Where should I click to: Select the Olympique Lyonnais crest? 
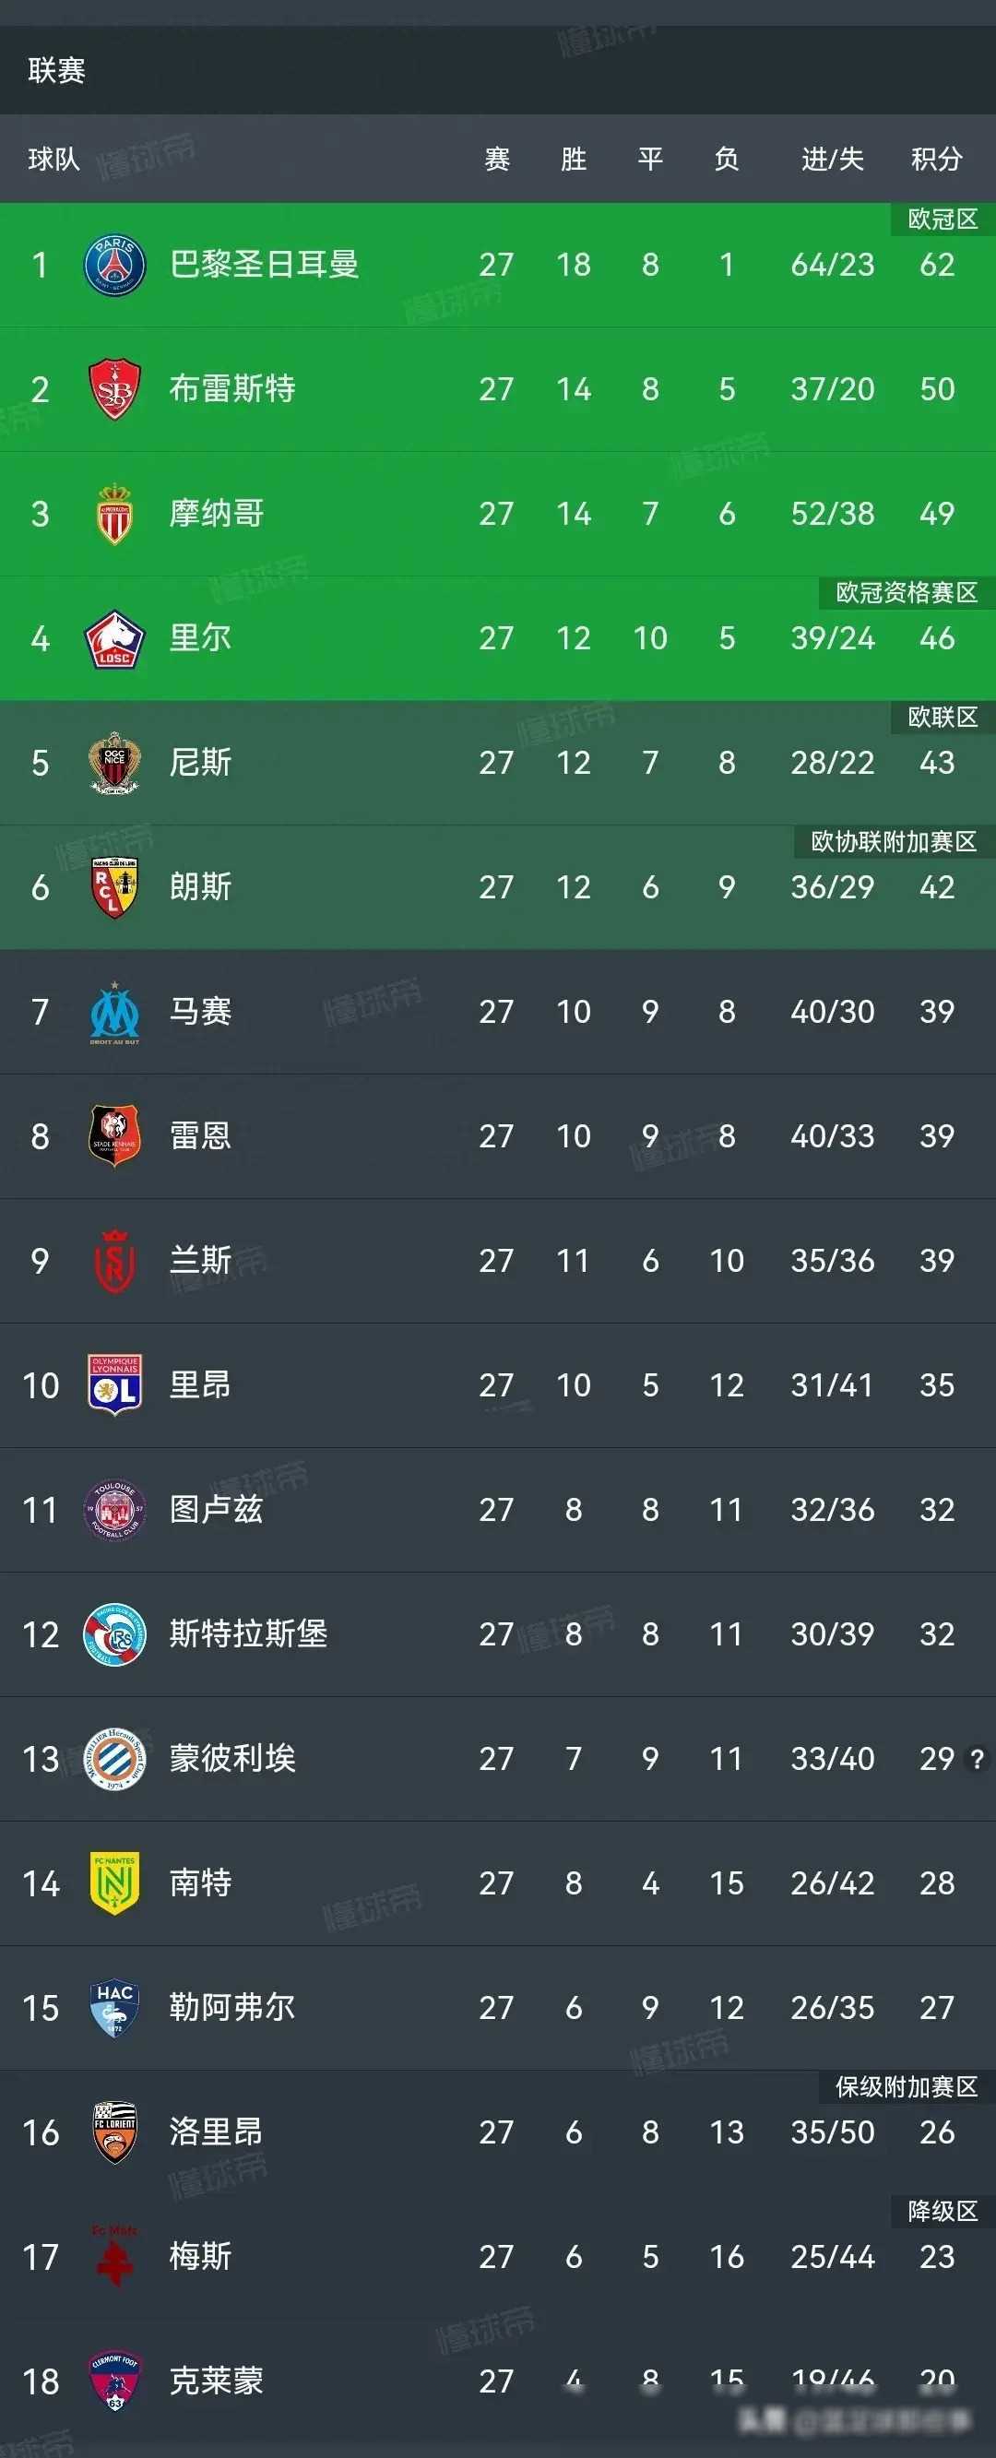114,1384
